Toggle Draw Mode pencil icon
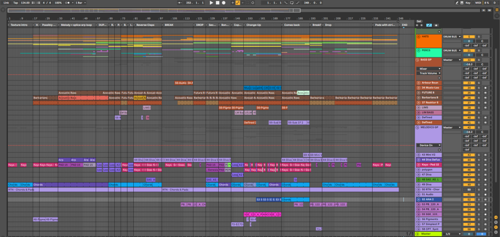 click(x=457, y=2)
